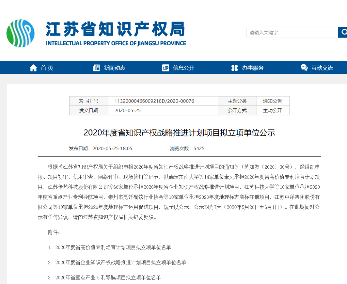Open attachment 2 企业知识产权战略推进计划项目名单
This screenshot has width=347, height=284.
120,262
